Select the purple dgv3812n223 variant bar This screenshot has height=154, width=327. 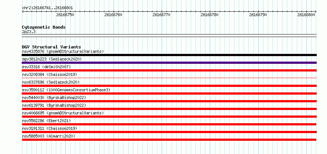[169, 63]
